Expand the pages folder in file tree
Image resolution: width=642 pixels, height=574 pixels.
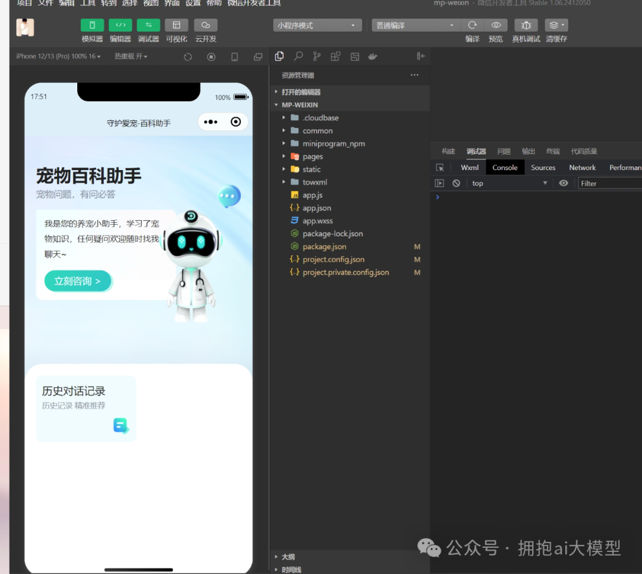[312, 156]
